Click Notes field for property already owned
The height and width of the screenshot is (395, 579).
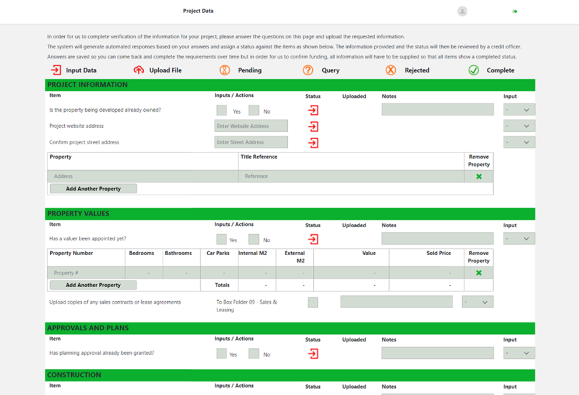(438, 110)
